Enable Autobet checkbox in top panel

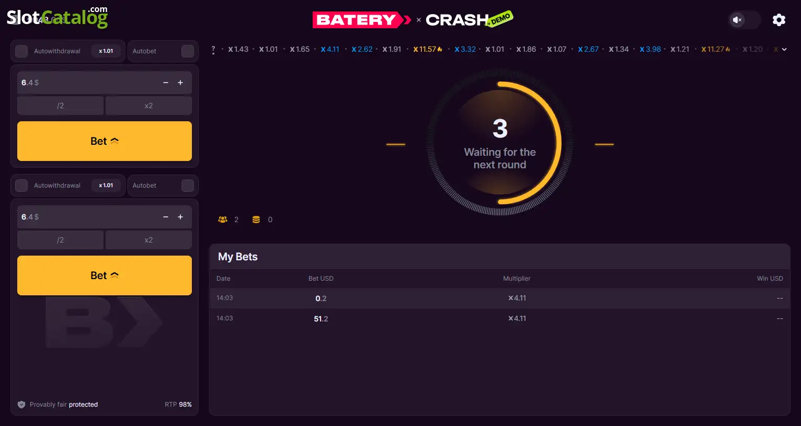tap(188, 51)
